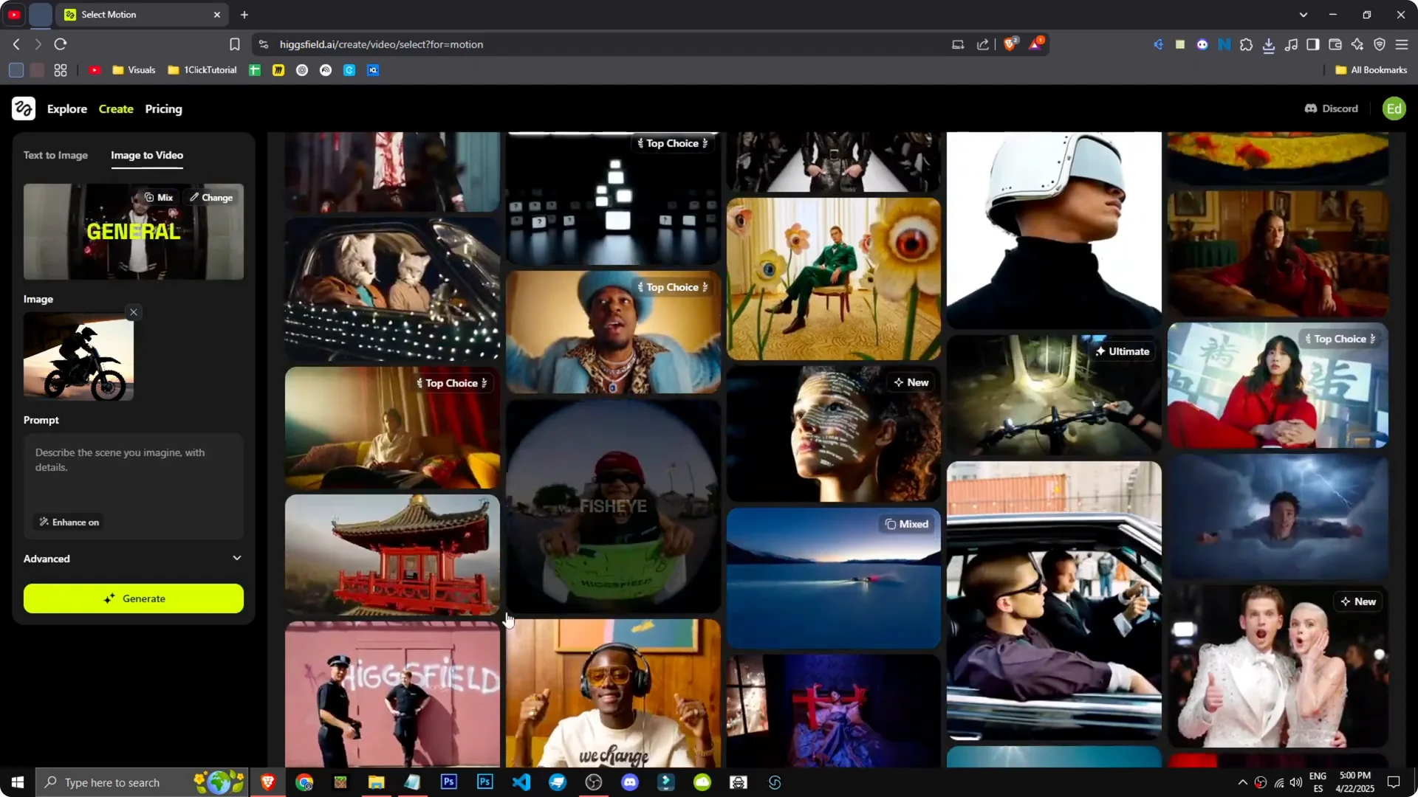1418x797 pixels.
Task: Open the browser hamburger menu
Action: 1402,44
